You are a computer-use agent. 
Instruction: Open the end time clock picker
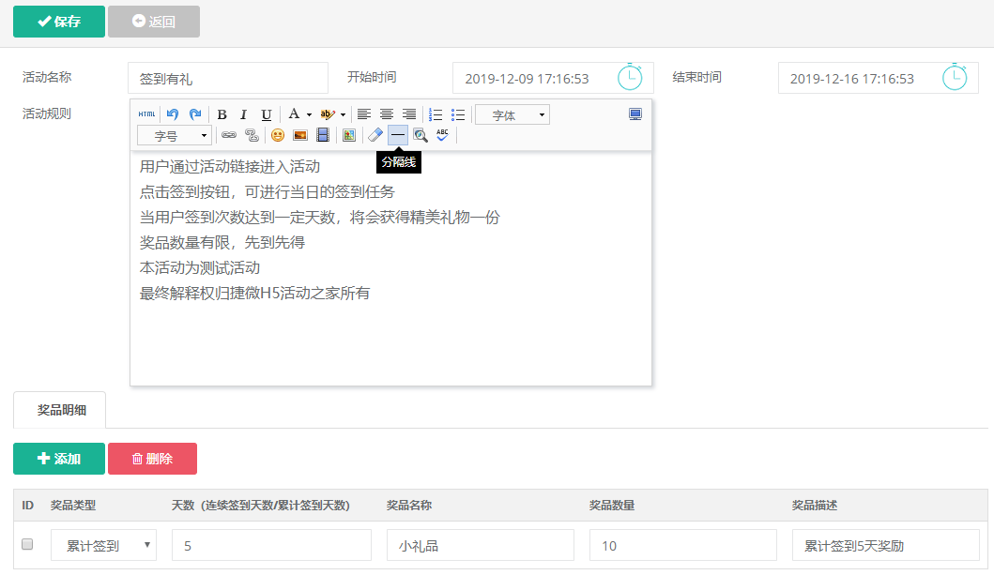point(955,77)
